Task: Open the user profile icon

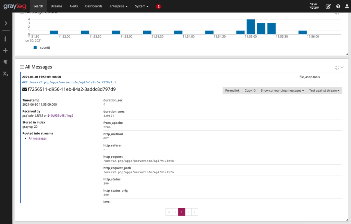Action: [347, 6]
